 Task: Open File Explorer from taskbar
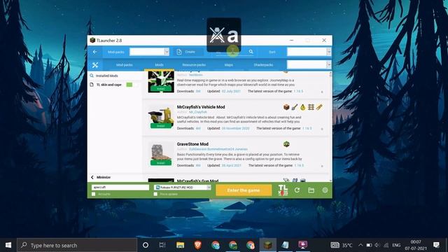(x=181, y=245)
